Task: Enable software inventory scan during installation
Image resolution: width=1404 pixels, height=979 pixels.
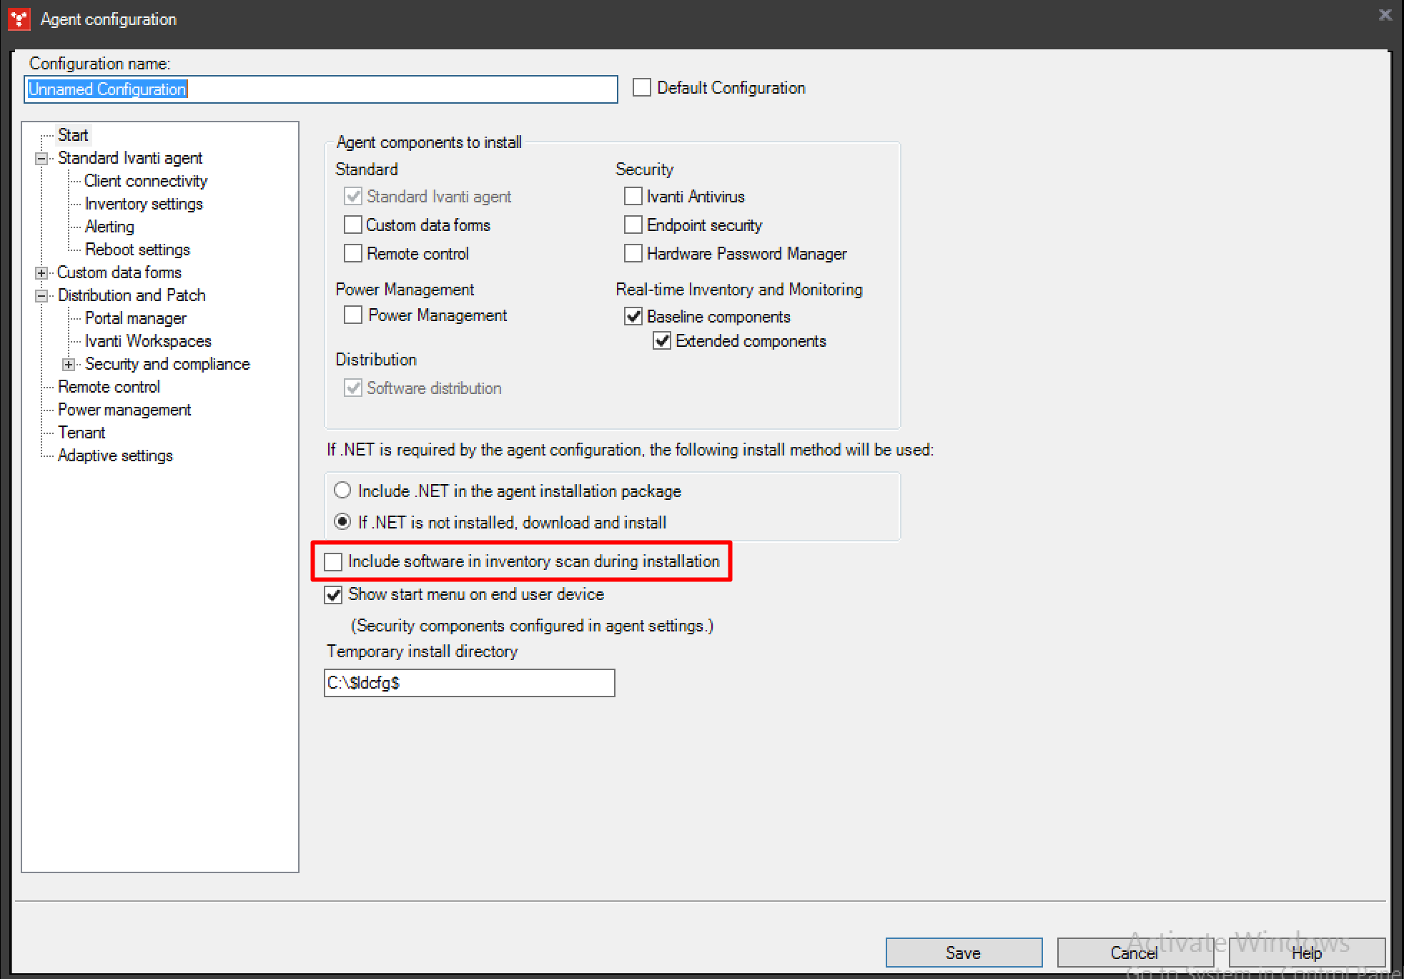Action: 333,561
